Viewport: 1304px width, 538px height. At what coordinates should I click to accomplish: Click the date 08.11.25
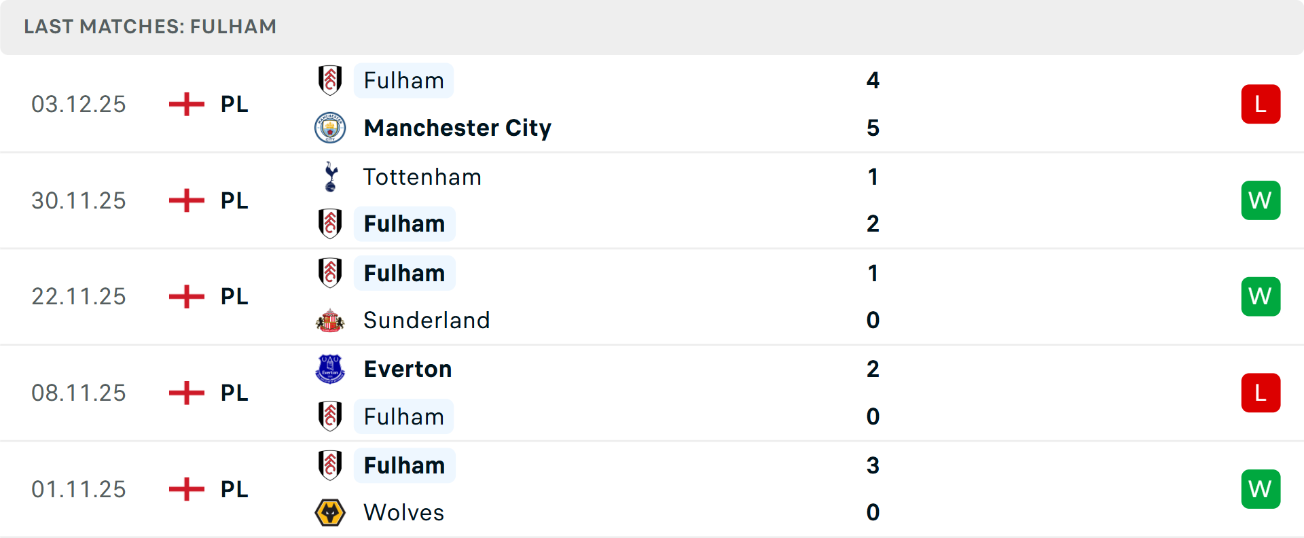(78, 393)
